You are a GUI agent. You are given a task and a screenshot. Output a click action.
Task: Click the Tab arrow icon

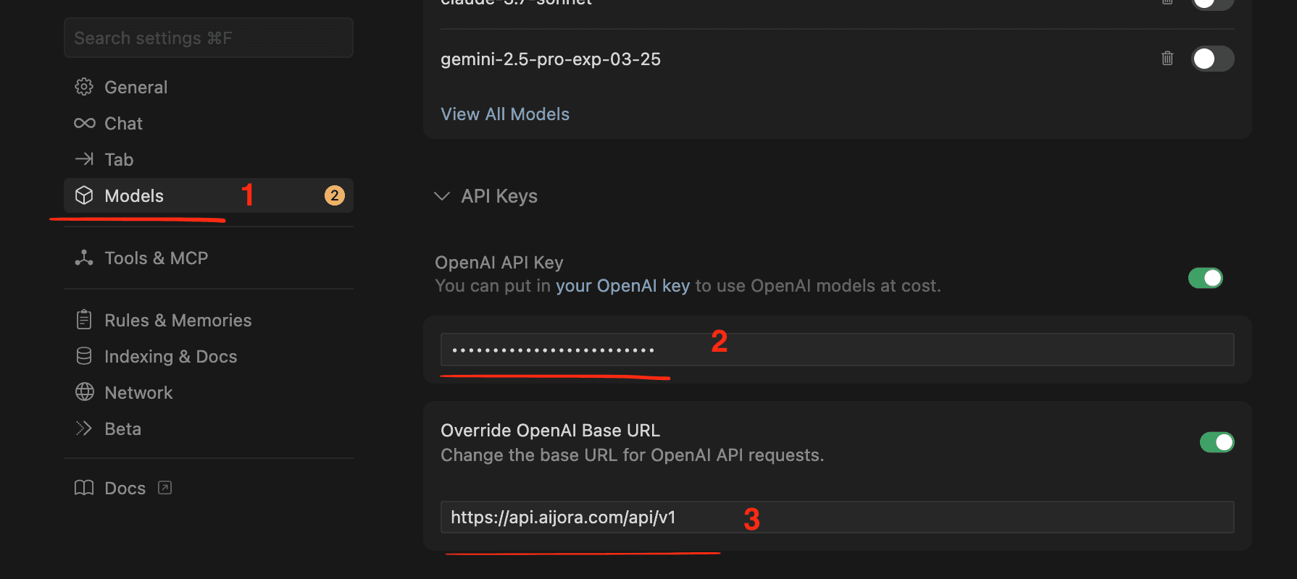[84, 159]
